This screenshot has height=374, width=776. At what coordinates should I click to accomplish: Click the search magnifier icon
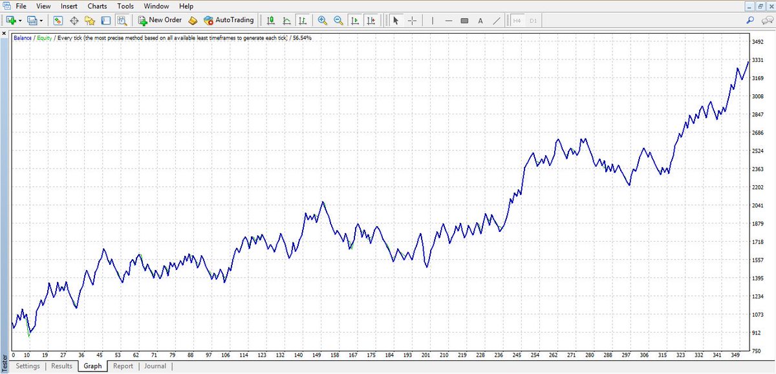click(750, 20)
